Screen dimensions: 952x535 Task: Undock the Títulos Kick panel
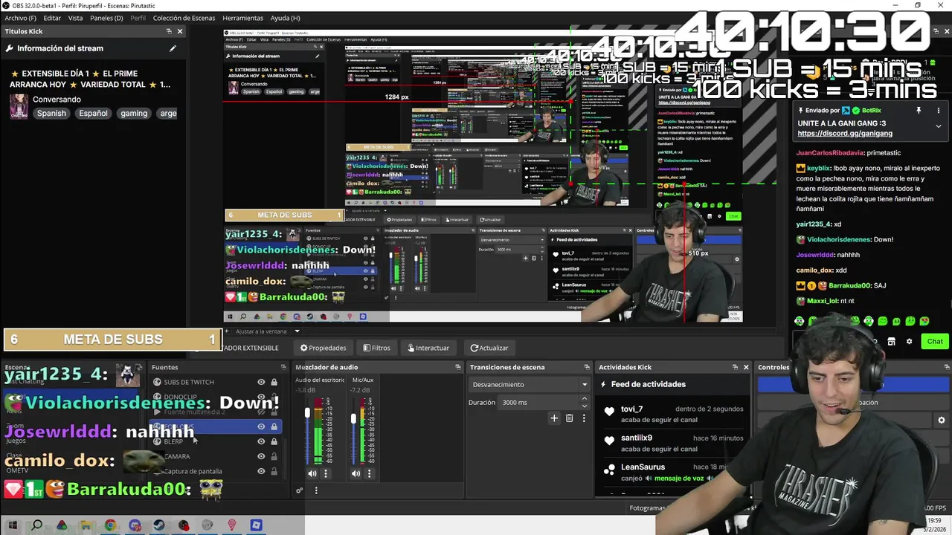[x=169, y=31]
